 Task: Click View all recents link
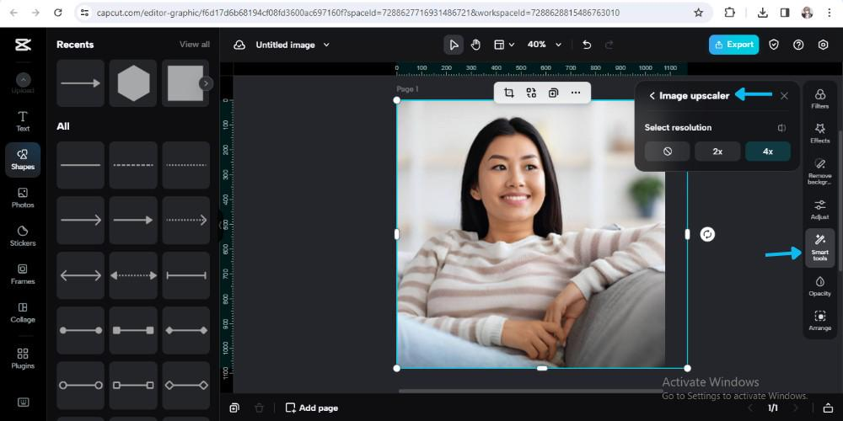pyautogui.click(x=195, y=45)
